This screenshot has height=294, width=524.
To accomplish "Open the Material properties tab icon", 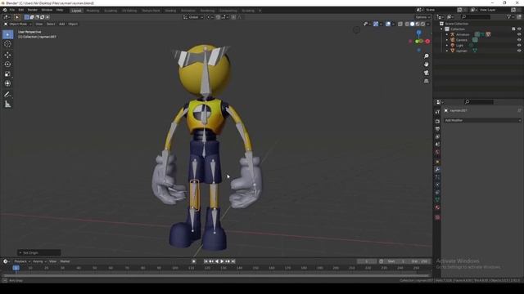I will click(437, 207).
